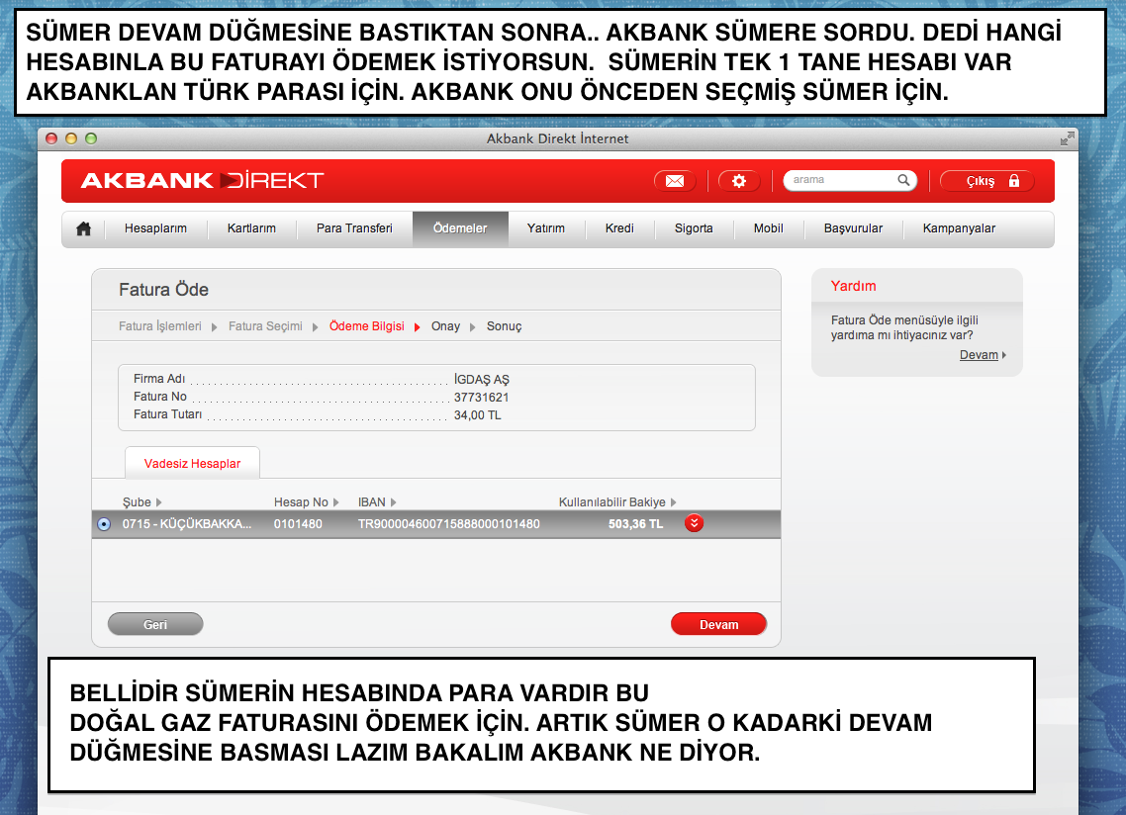Minimize window with yellow title bar button
Image resolution: width=1126 pixels, height=815 pixels.
tap(71, 138)
